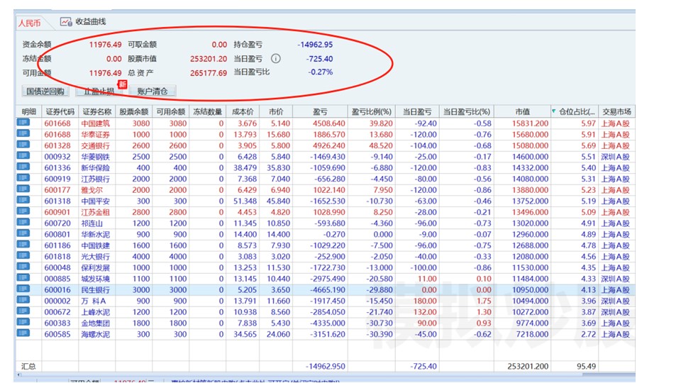Click the 止盈止损 button
This screenshot has height=383, width=681.
pos(99,91)
